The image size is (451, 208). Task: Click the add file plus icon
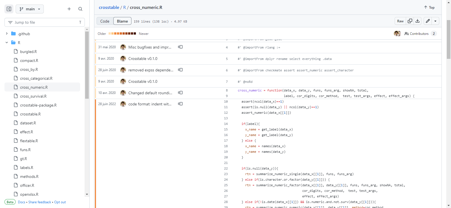[69, 9]
